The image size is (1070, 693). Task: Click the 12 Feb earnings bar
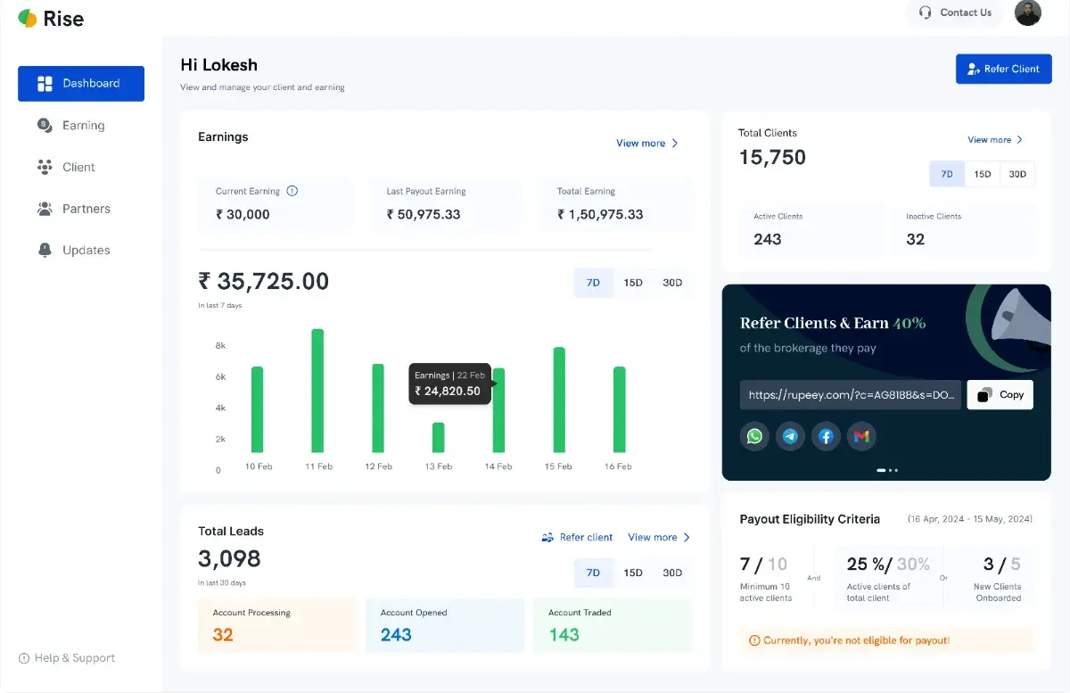pos(378,408)
